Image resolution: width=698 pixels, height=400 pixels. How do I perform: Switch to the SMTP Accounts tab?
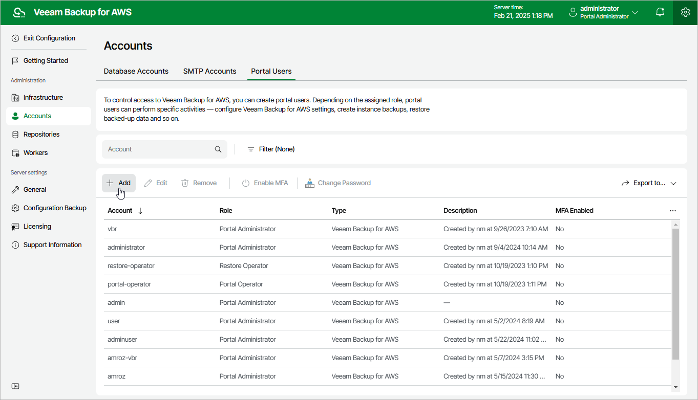point(210,72)
